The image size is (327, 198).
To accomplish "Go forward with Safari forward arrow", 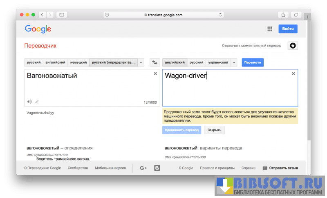I will 50,15.
